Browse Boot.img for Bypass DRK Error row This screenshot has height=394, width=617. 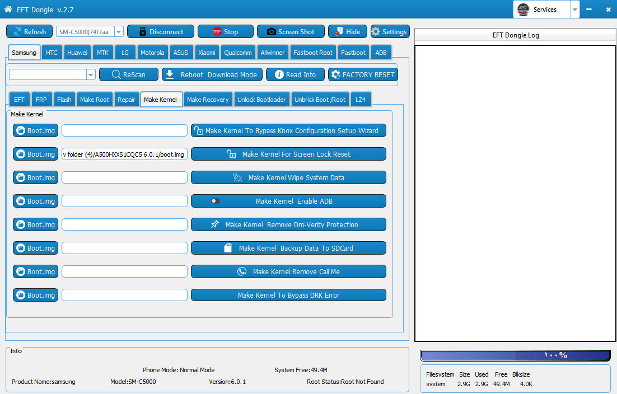click(x=35, y=295)
